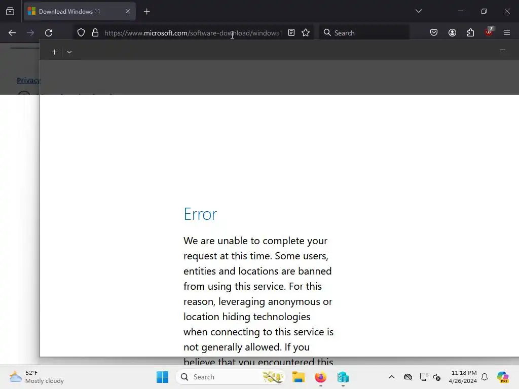519x389 pixels.
Task: Open the weather widget showing 52°F
Action: (36, 377)
